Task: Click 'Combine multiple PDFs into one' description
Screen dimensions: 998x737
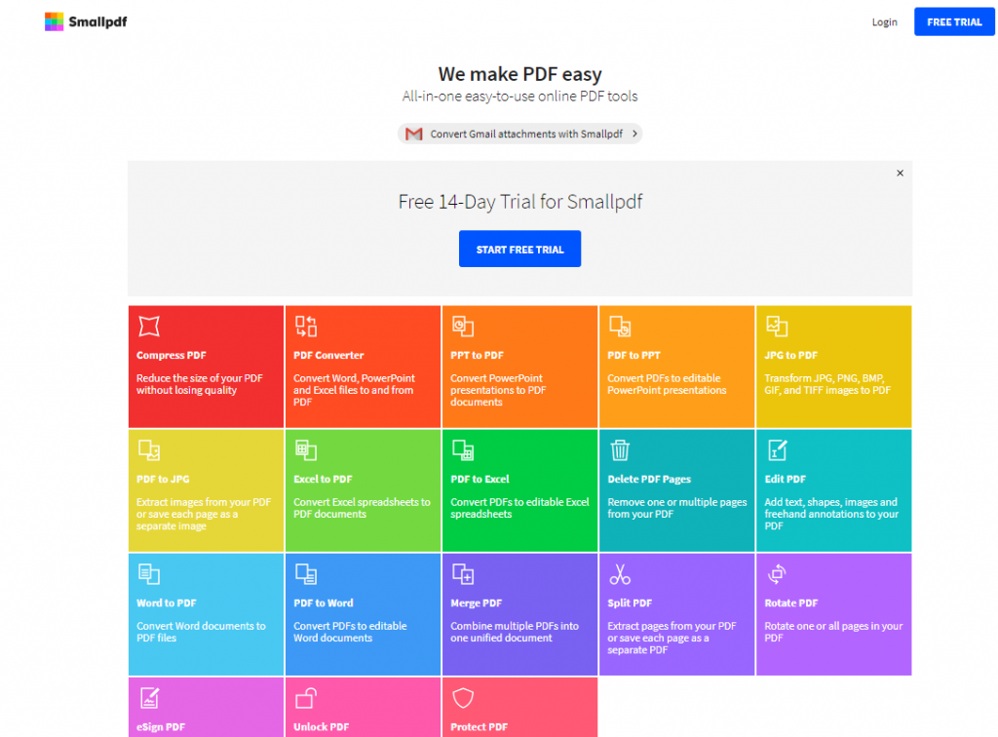Action: tap(515, 632)
